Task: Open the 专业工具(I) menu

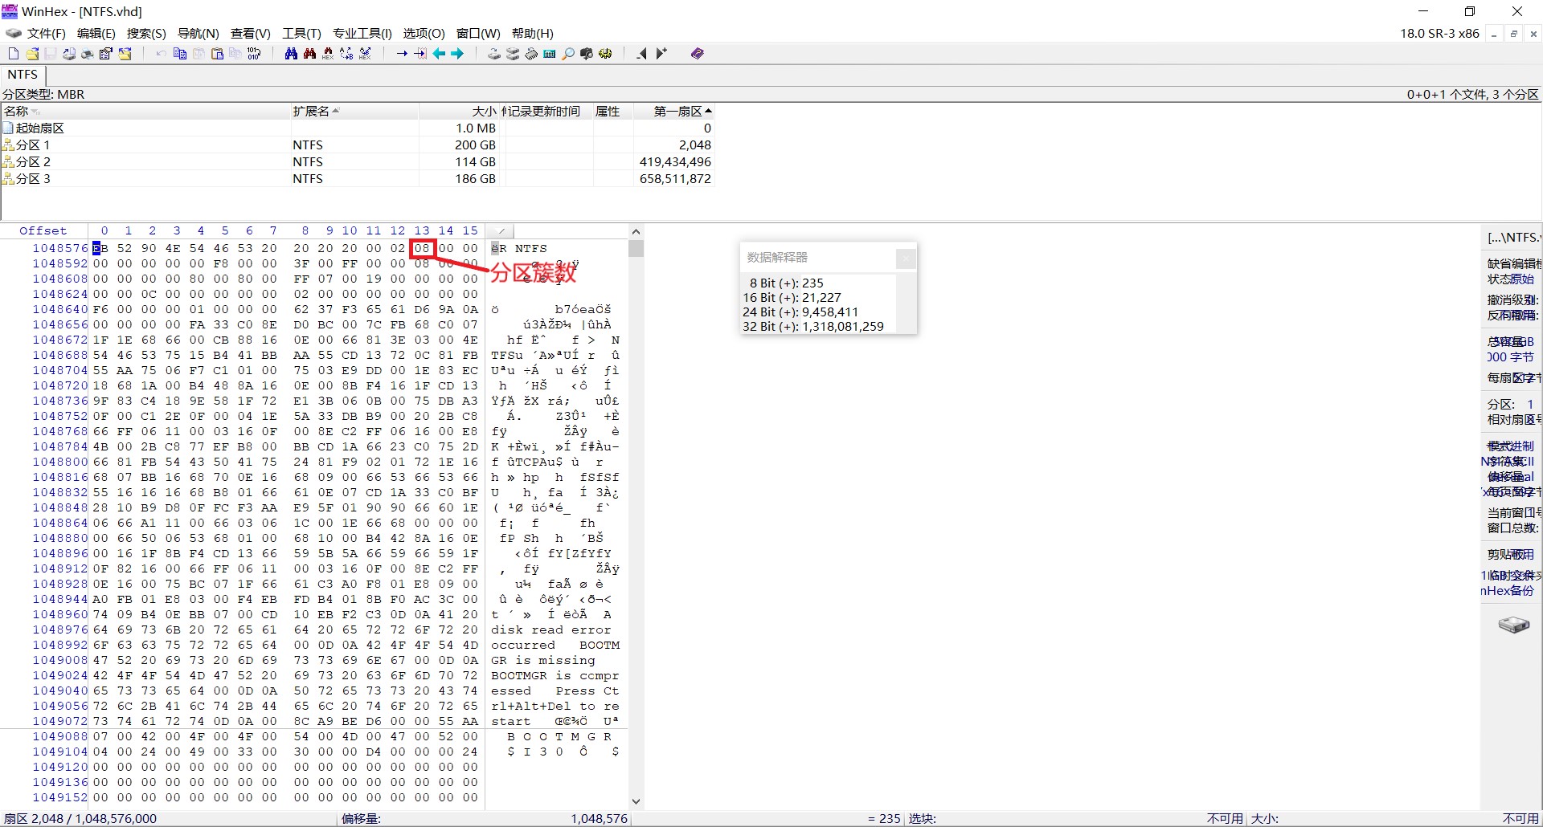Action: 362,33
